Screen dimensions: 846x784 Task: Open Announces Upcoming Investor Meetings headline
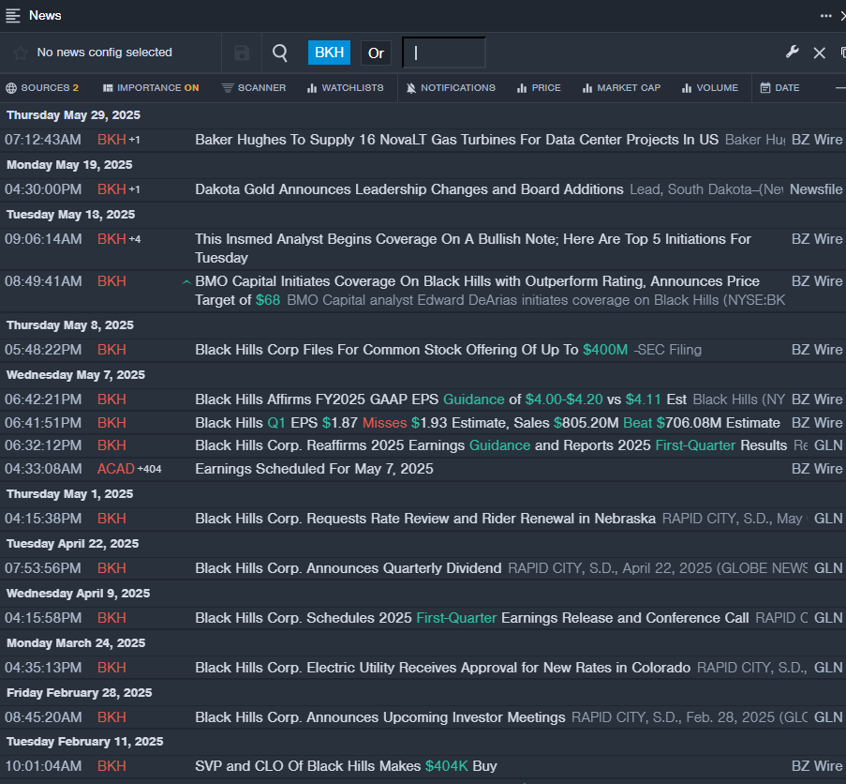coord(379,717)
